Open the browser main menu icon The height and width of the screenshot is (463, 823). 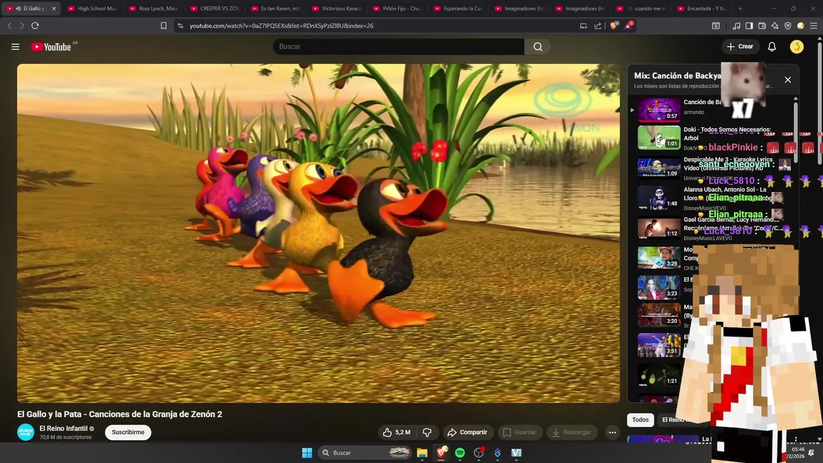(x=813, y=26)
